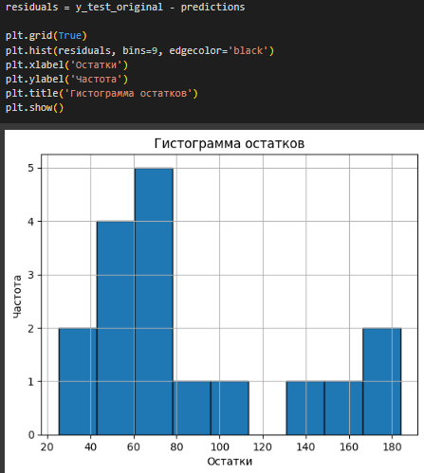Click the x-axis tick label 100

click(x=220, y=447)
